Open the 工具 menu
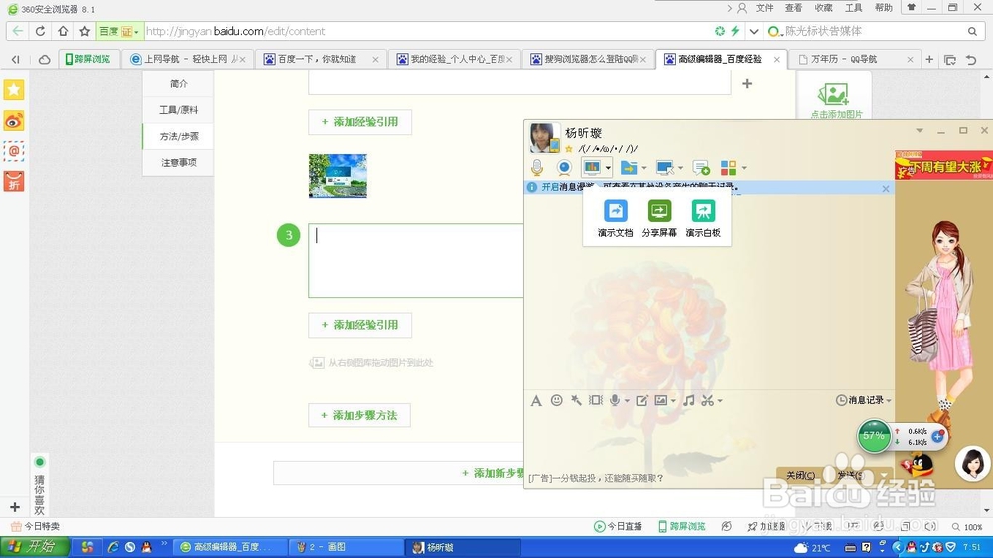 pos(854,8)
